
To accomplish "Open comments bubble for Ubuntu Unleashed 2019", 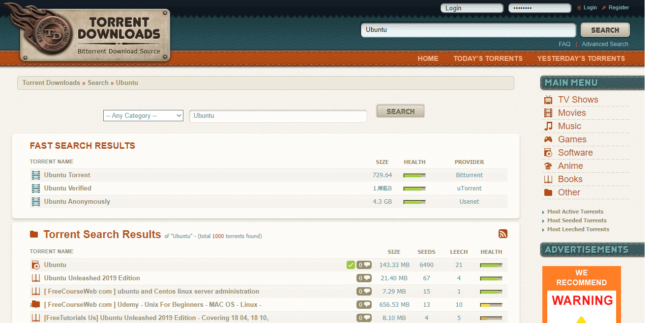I will pos(364,278).
